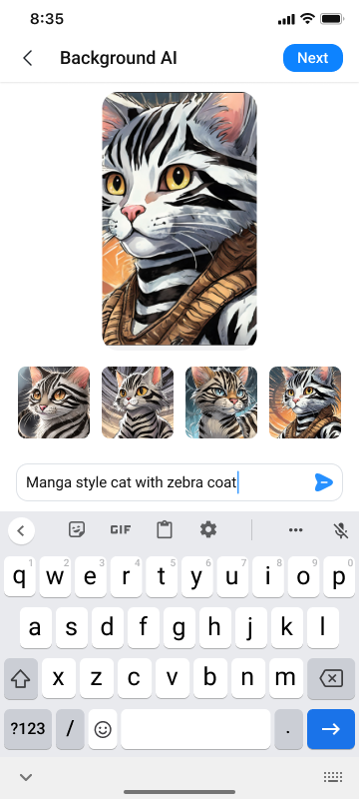Screen dimensions: 359x799
Task: Tap the backspace delete key
Action: pyautogui.click(x=331, y=678)
